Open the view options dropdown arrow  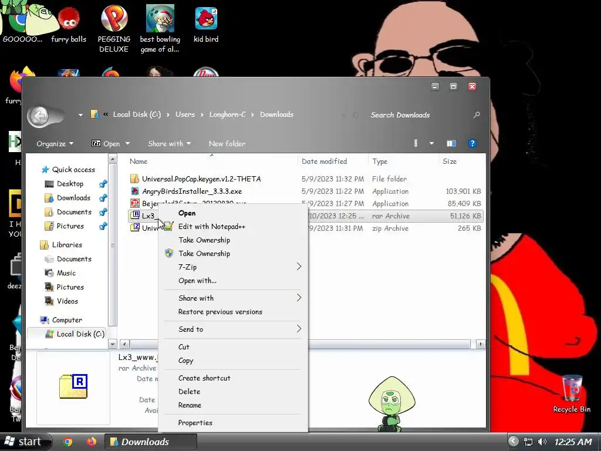click(x=431, y=143)
